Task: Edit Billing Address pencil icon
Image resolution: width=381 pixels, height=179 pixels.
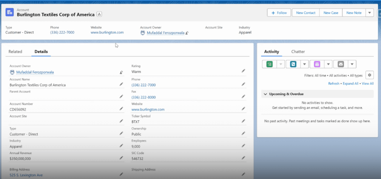Action: 121,174
